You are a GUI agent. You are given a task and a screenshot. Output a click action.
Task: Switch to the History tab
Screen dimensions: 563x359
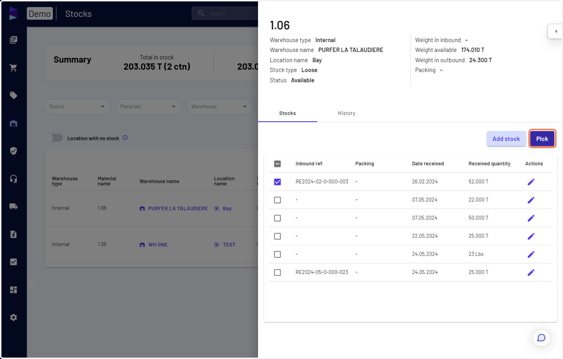click(347, 113)
